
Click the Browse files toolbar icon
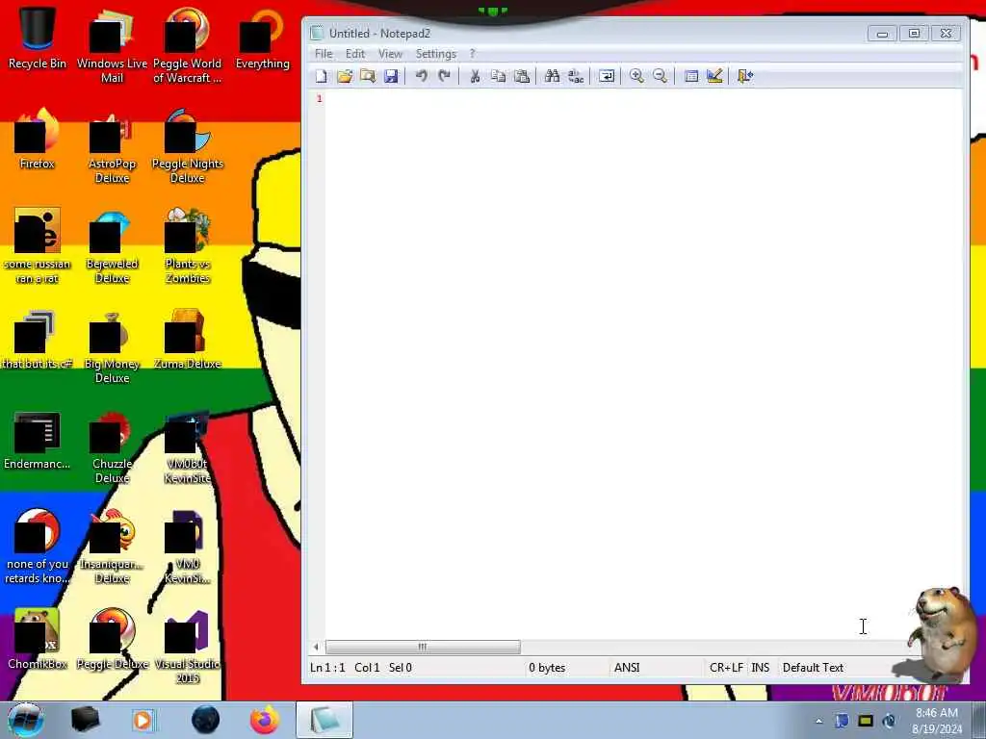pyautogui.click(x=368, y=76)
